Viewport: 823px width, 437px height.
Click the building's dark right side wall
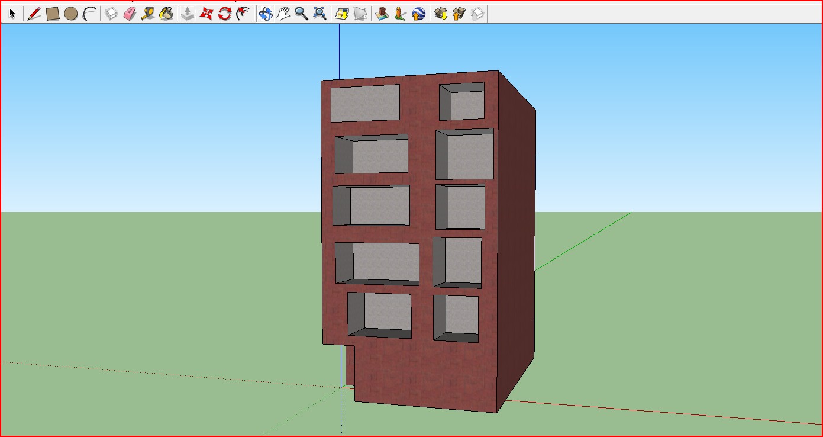pos(517,237)
